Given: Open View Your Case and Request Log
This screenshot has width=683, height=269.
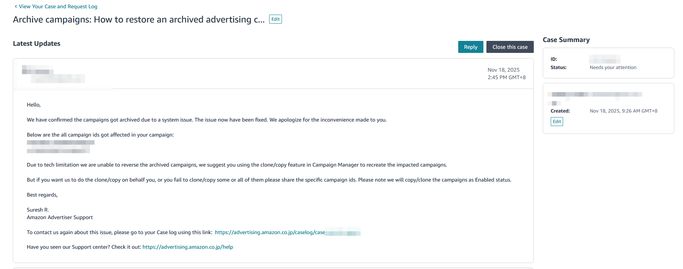Looking at the screenshot, I should point(58,6).
